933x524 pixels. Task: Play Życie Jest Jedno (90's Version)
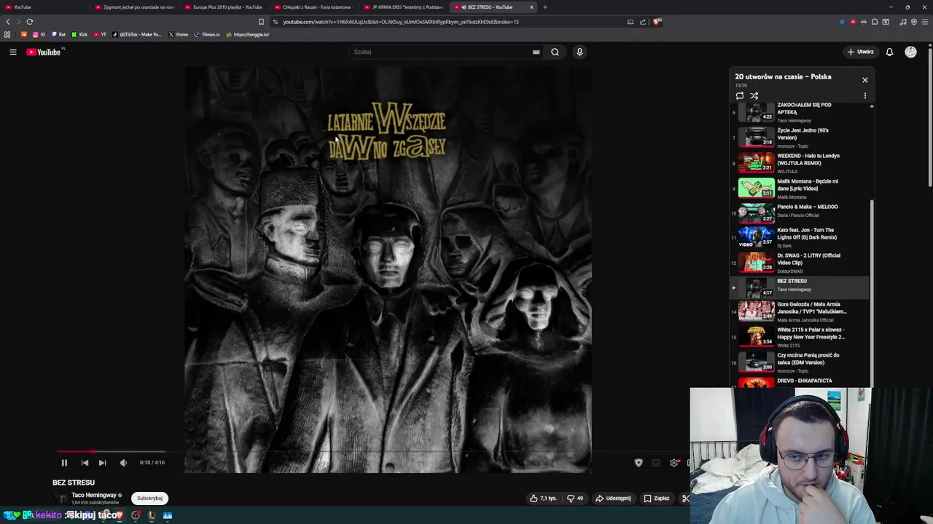click(800, 138)
